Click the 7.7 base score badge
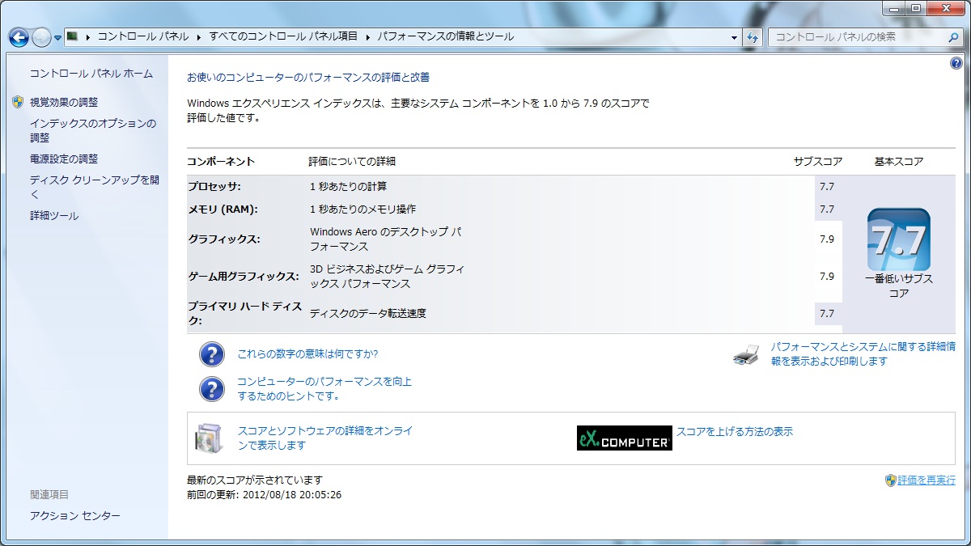 898,239
